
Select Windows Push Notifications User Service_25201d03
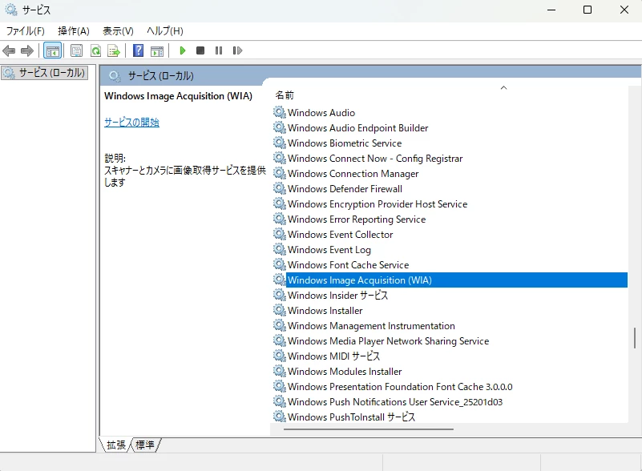395,402
